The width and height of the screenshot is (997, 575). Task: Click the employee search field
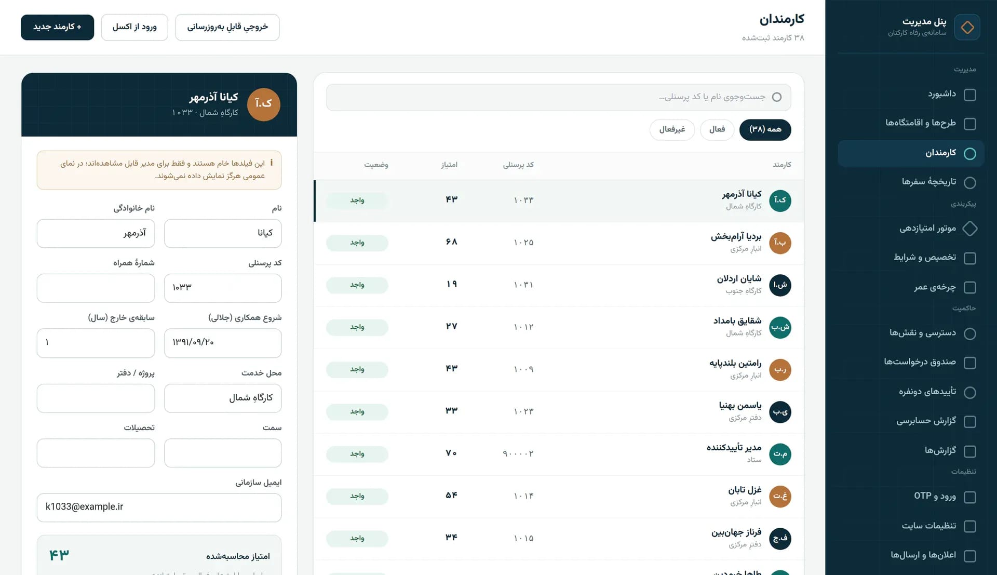click(559, 97)
